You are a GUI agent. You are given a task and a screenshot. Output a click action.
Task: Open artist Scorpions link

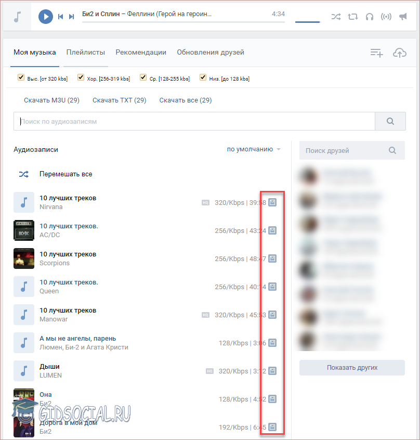[55, 263]
